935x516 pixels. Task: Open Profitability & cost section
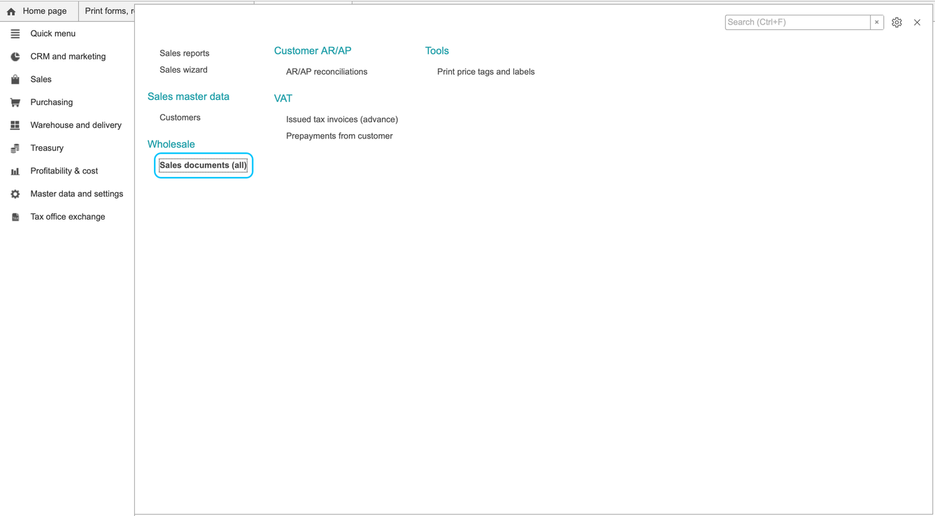coord(64,171)
